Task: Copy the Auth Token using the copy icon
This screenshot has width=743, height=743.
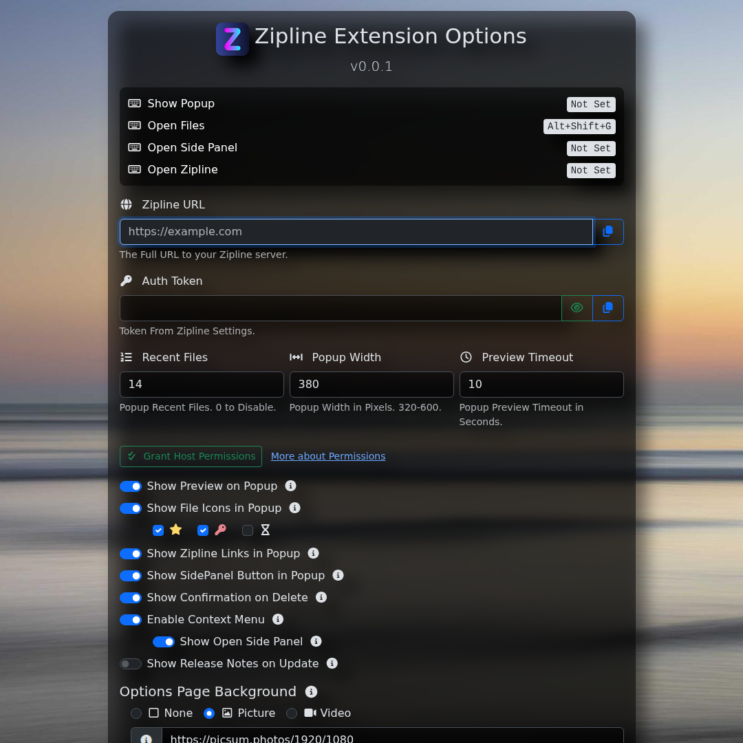Action: pyautogui.click(x=608, y=308)
